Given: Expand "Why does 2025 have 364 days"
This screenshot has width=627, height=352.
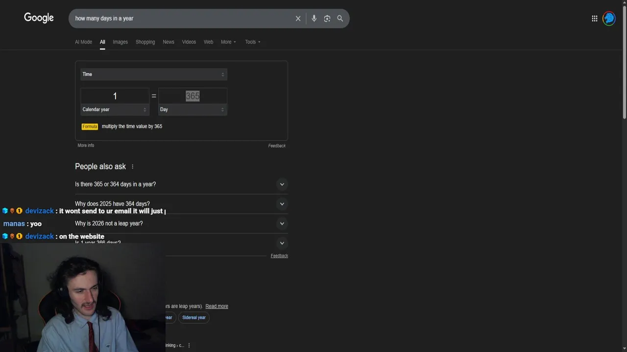Looking at the screenshot, I should 181,204.
